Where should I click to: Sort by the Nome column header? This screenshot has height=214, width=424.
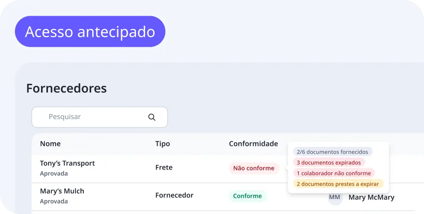[50, 144]
